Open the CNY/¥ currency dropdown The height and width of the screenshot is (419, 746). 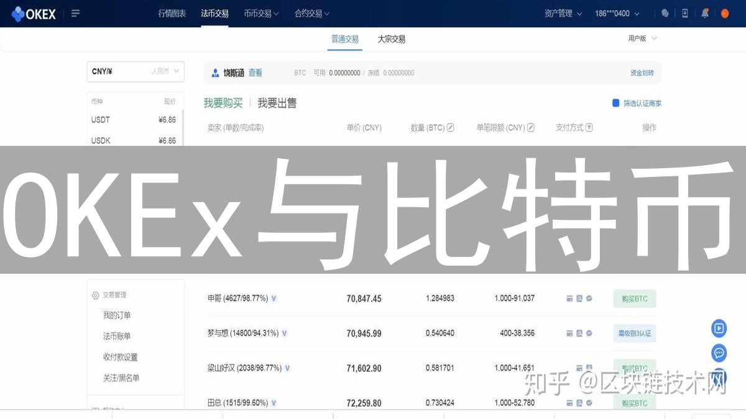(136, 71)
